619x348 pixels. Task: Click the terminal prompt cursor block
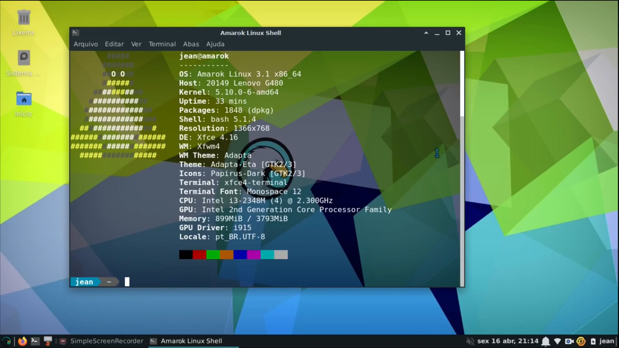coord(127,282)
